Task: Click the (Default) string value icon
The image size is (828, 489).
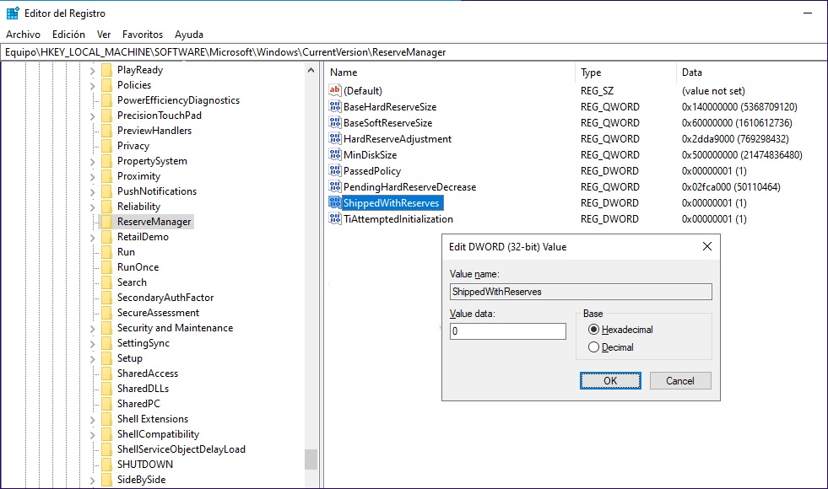Action: click(x=335, y=90)
